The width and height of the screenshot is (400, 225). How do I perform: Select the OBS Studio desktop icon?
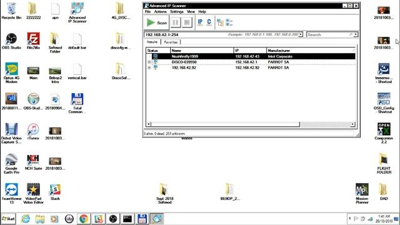(11, 41)
